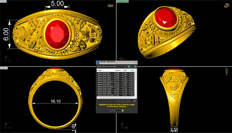Expand the Perspective label dropdown arrow

point(128,1)
